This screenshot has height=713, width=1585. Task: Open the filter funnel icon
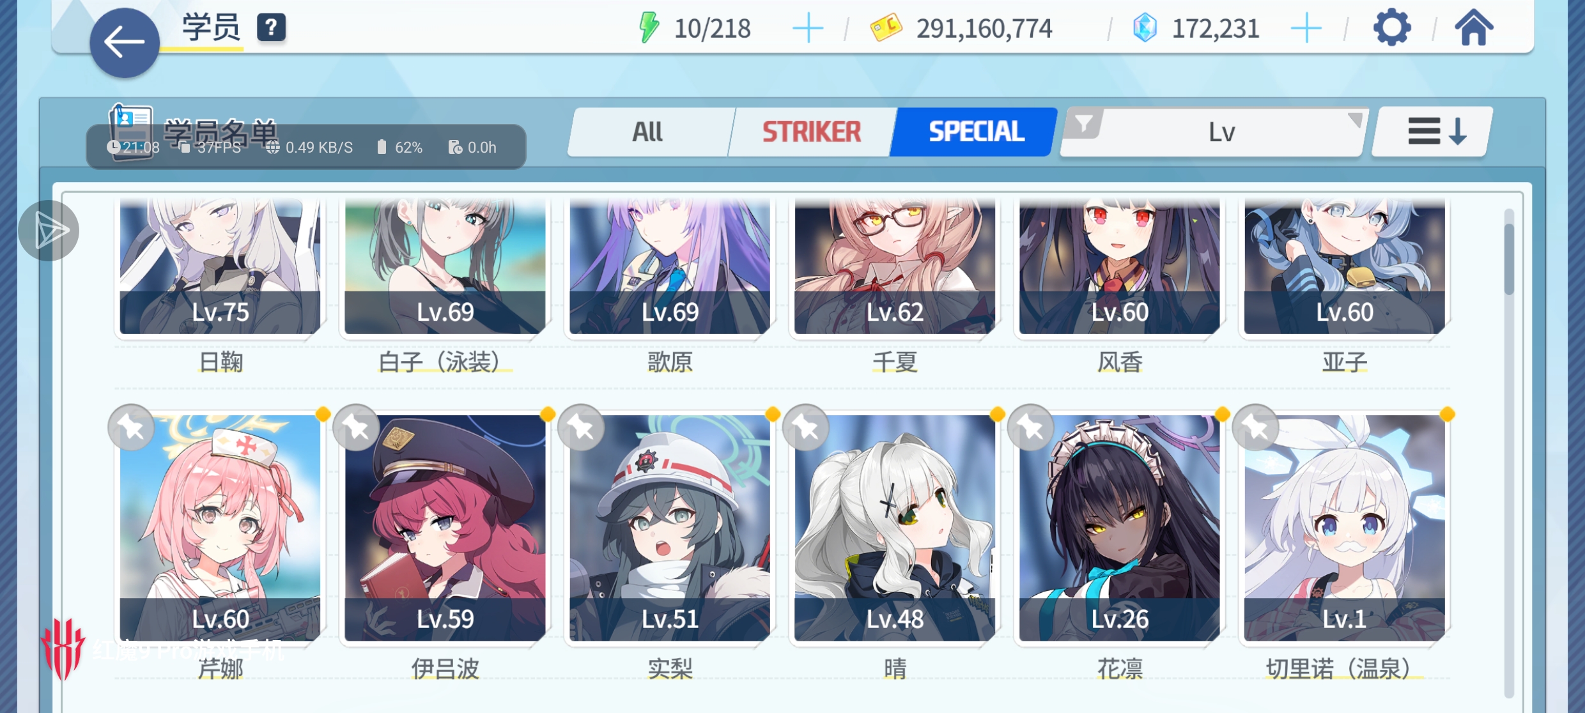point(1084,124)
